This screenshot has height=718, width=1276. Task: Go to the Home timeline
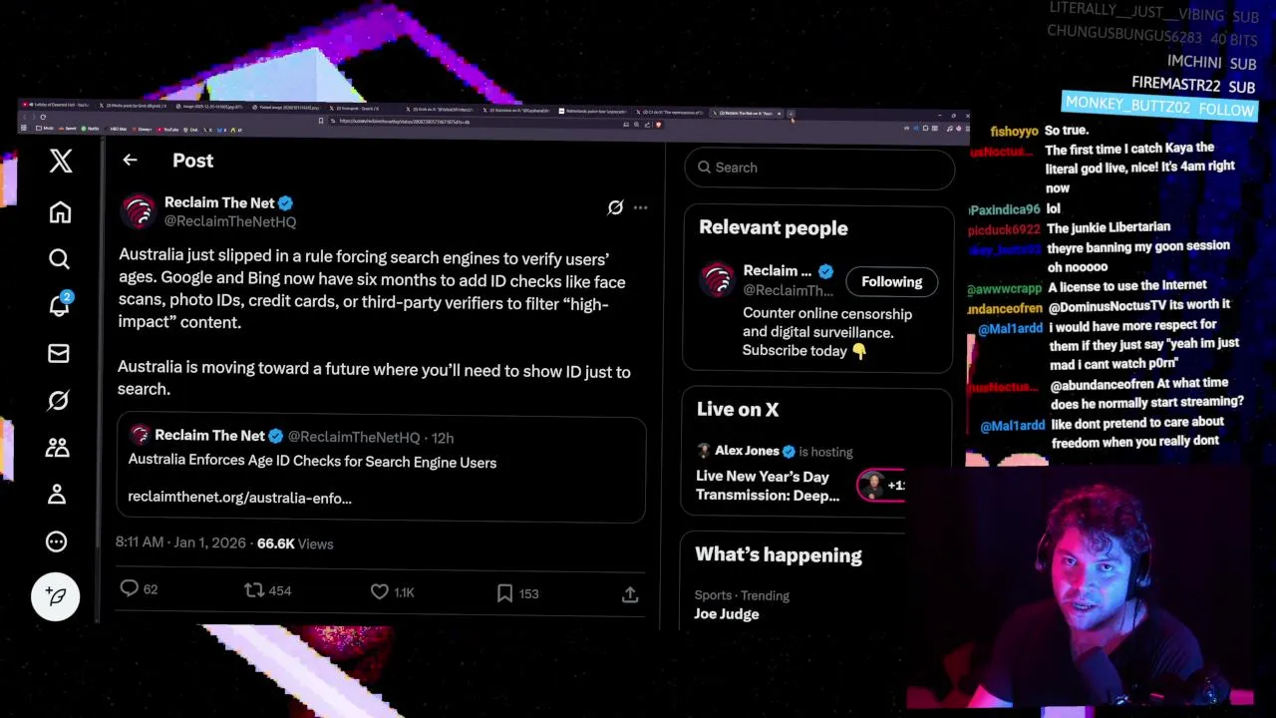pos(60,211)
